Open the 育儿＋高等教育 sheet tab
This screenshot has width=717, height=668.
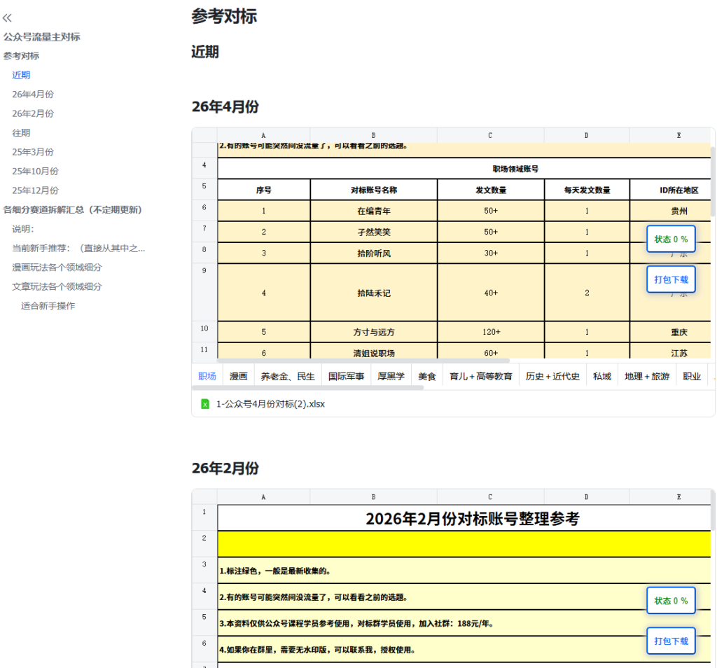coord(480,376)
